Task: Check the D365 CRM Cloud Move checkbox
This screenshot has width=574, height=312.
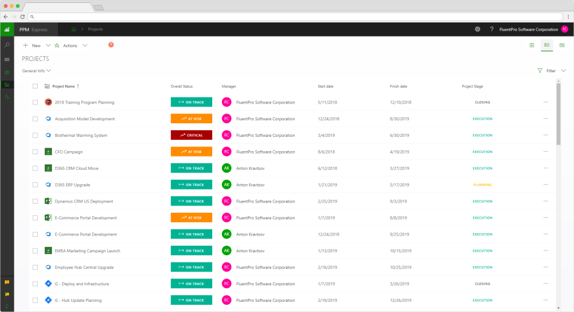Action: coord(35,169)
